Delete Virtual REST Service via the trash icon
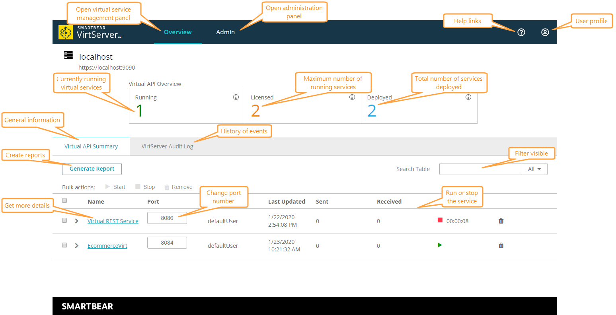Screen dimensions: 616x315 [x=501, y=221]
